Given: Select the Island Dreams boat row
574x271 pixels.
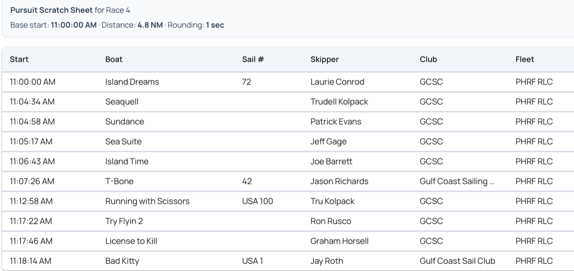Looking at the screenshot, I should click(x=288, y=82).
